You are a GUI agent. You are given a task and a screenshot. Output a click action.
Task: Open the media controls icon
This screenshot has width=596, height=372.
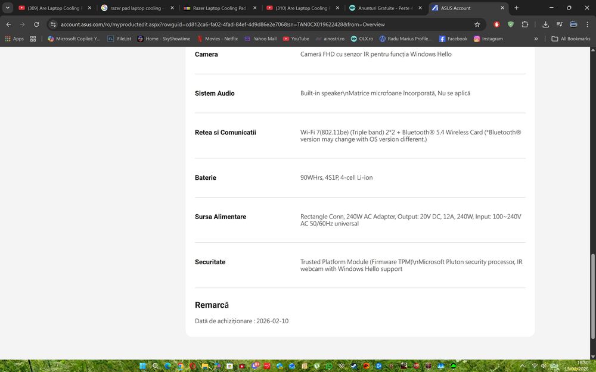[560, 24]
